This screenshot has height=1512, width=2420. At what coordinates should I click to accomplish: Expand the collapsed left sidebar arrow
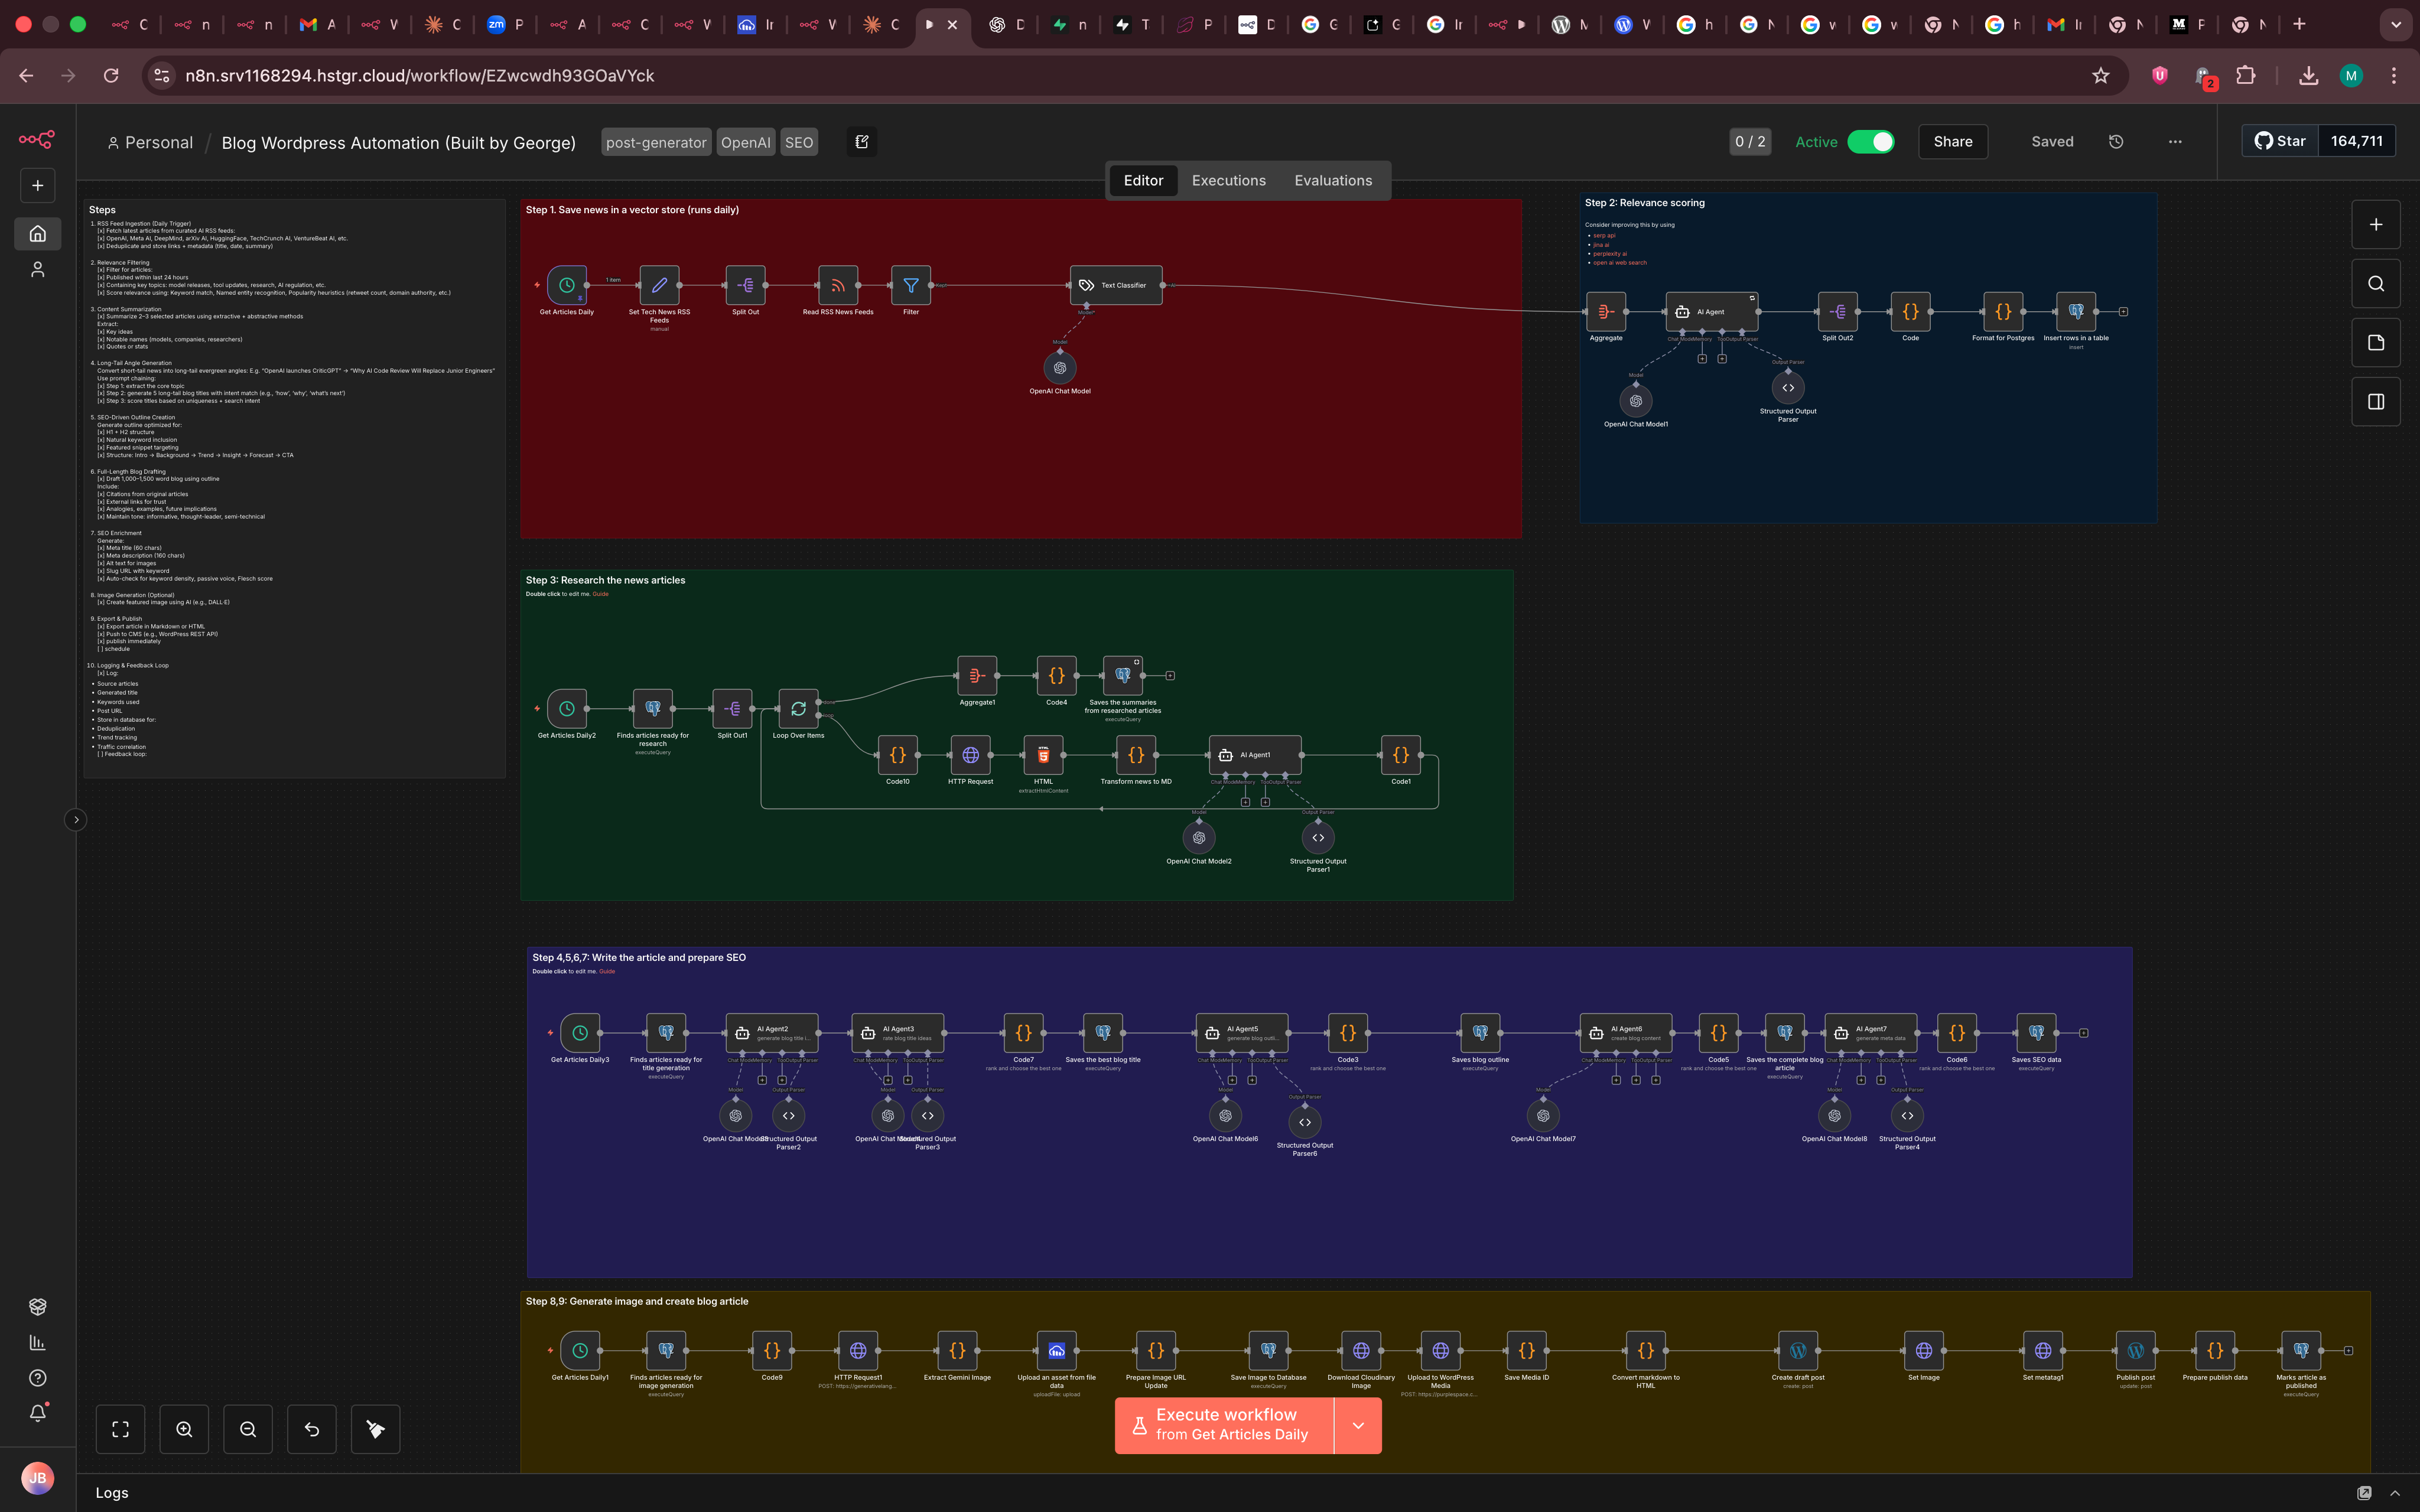(x=76, y=820)
